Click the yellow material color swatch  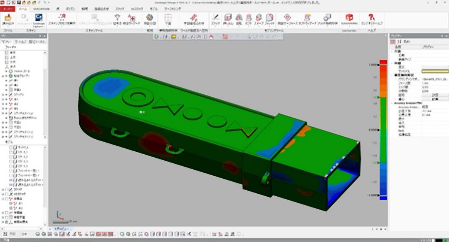coord(435,71)
